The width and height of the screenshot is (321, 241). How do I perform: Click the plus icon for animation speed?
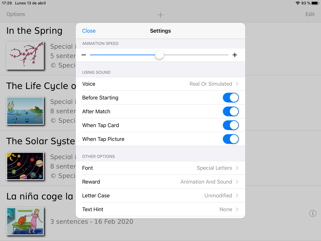tap(235, 55)
